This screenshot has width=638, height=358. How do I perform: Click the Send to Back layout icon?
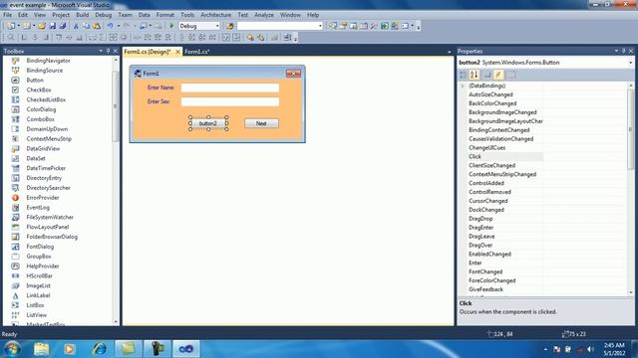(260, 38)
